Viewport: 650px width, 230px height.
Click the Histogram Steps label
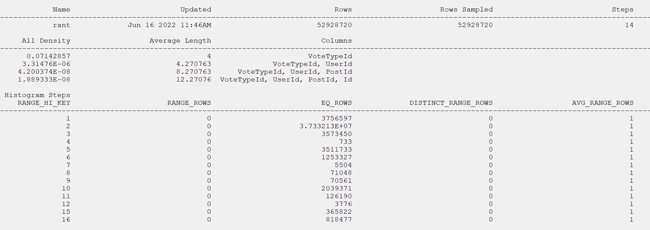tap(37, 95)
